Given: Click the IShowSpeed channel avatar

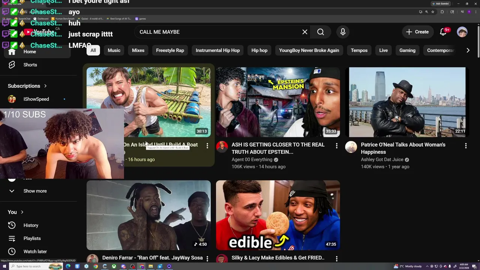Looking at the screenshot, I should (12, 99).
